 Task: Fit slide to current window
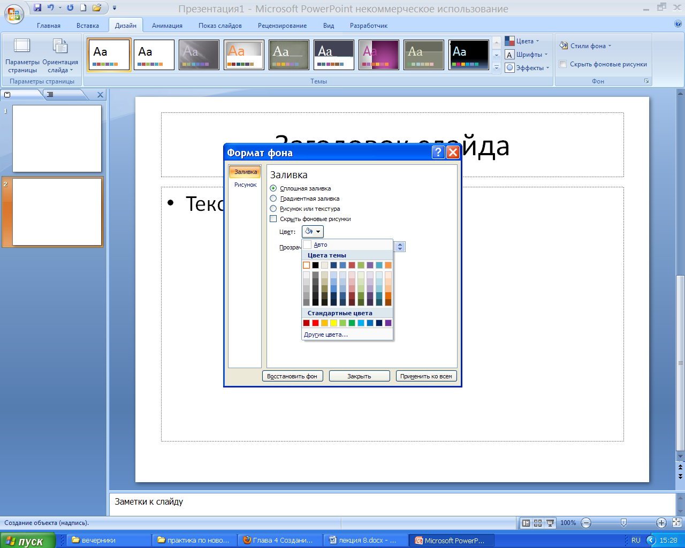677,523
